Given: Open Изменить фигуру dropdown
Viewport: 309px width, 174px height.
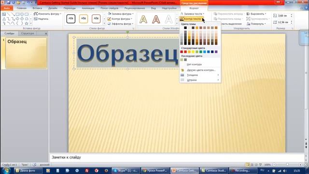Looking at the screenshot, I should coord(47,14).
